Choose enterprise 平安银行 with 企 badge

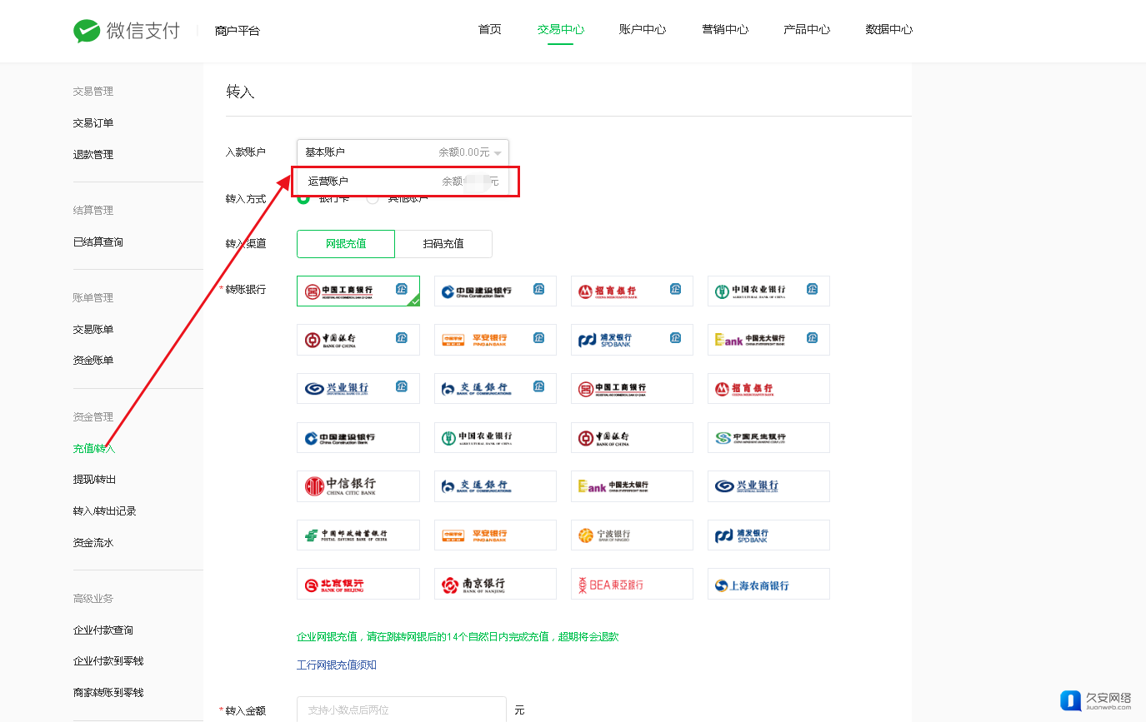[x=495, y=340]
